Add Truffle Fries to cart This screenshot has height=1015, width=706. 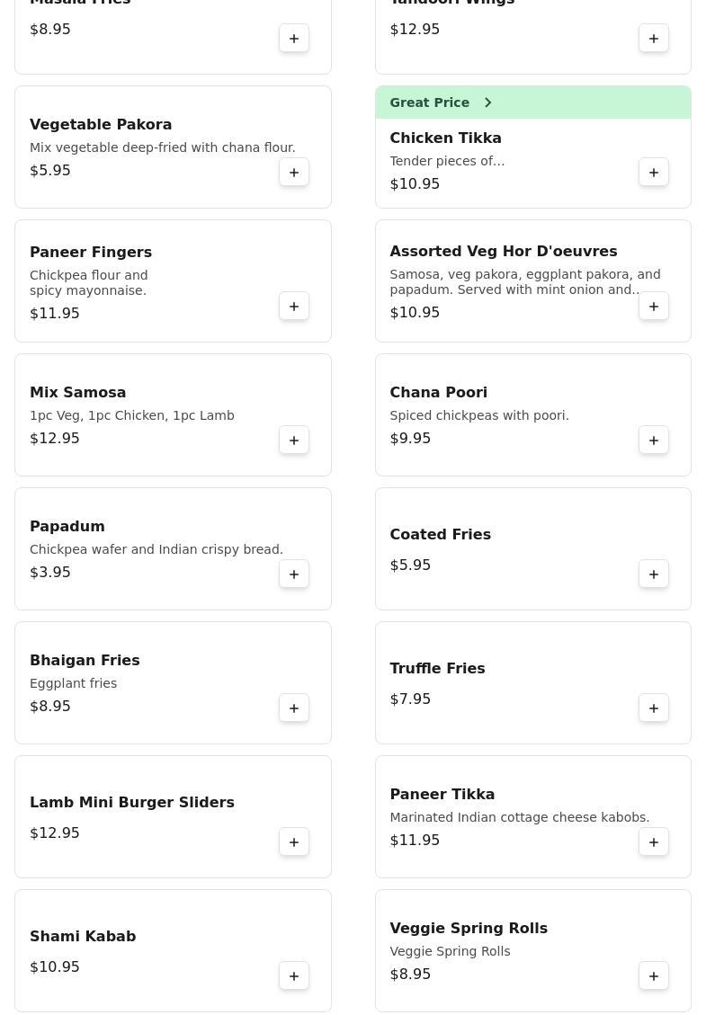[x=654, y=708]
